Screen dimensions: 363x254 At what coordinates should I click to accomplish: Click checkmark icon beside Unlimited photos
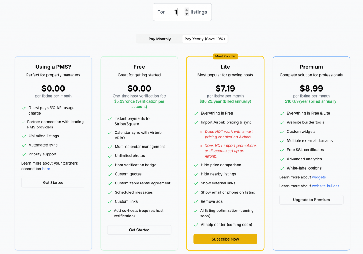click(110, 156)
